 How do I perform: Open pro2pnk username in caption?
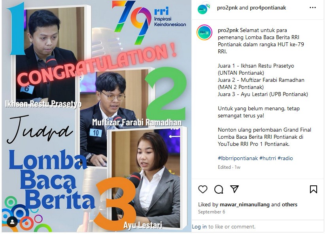228,30
